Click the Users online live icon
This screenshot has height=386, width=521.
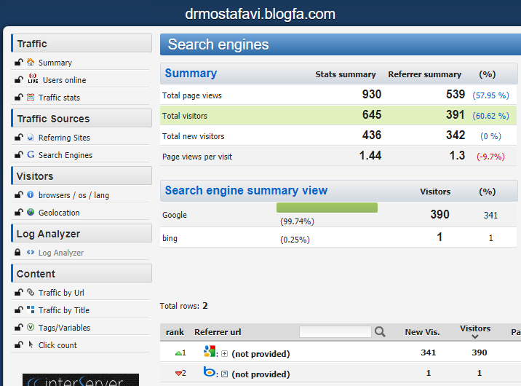(33, 79)
